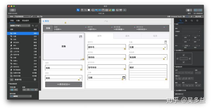Open the calendar icon in 日期 field
211x109 pixels.
coord(124,78)
